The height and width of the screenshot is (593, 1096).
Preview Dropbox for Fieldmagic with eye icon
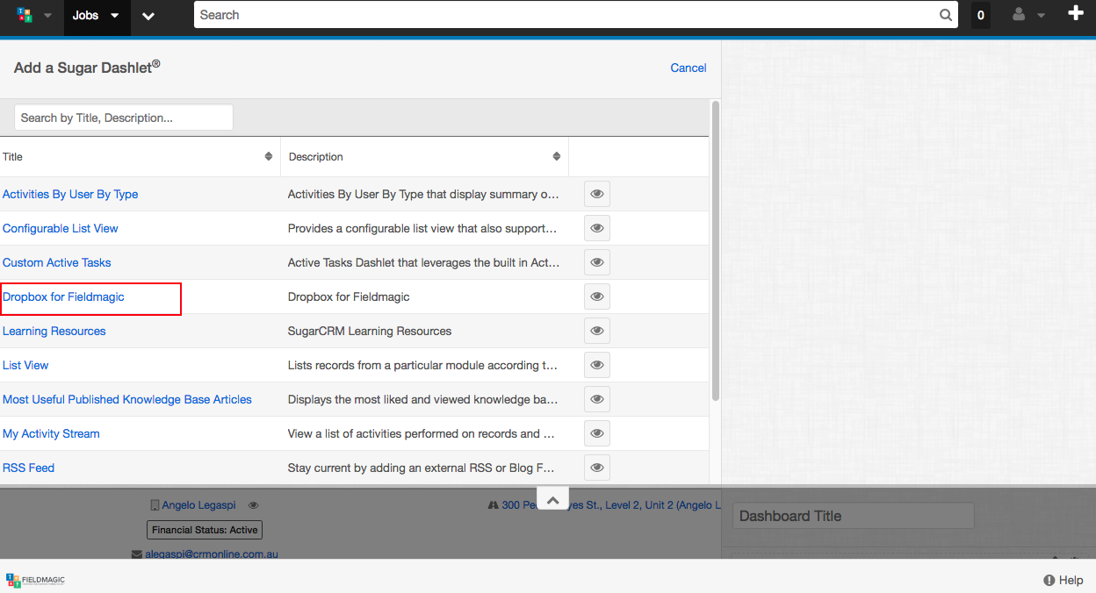(597, 296)
